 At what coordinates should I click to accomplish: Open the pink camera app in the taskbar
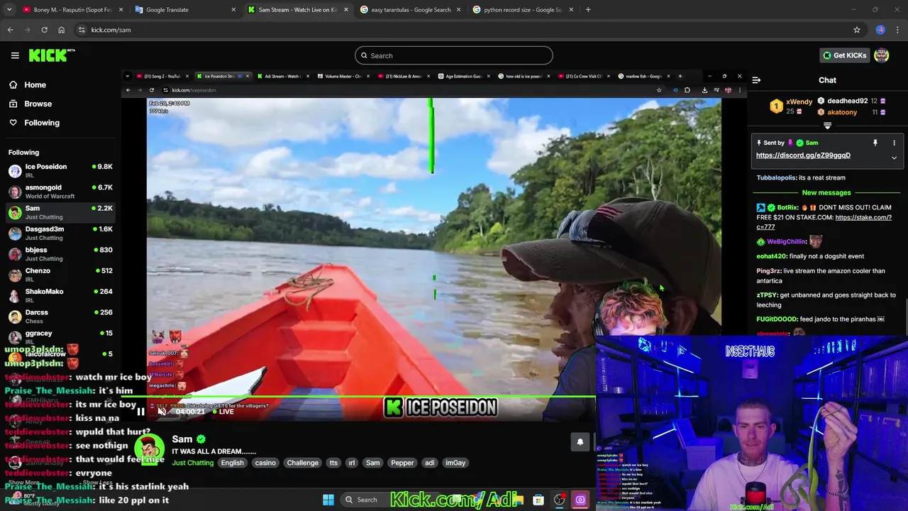pyautogui.click(x=580, y=500)
